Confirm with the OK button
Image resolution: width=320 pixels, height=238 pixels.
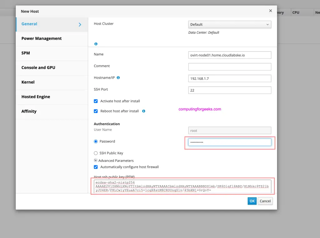(x=252, y=201)
